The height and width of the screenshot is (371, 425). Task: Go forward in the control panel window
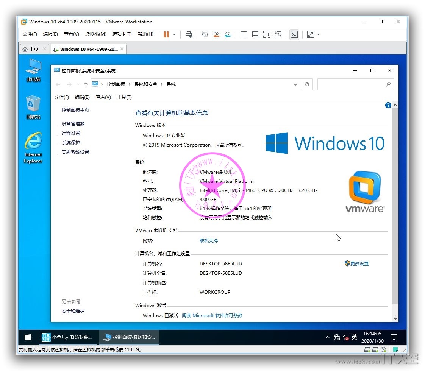tap(69, 84)
